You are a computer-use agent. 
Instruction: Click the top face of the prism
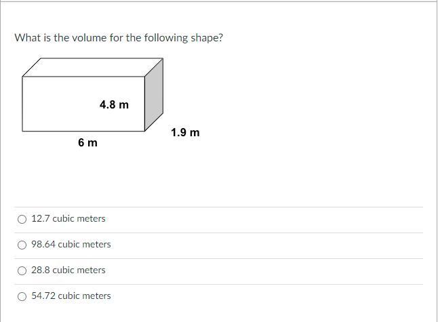(92, 67)
